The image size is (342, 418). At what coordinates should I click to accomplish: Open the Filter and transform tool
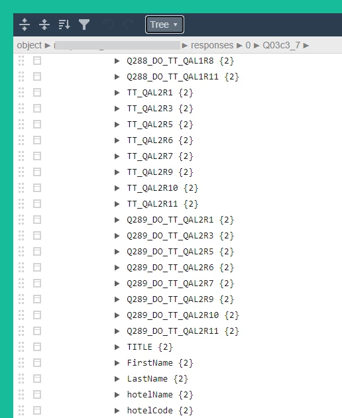(84, 25)
